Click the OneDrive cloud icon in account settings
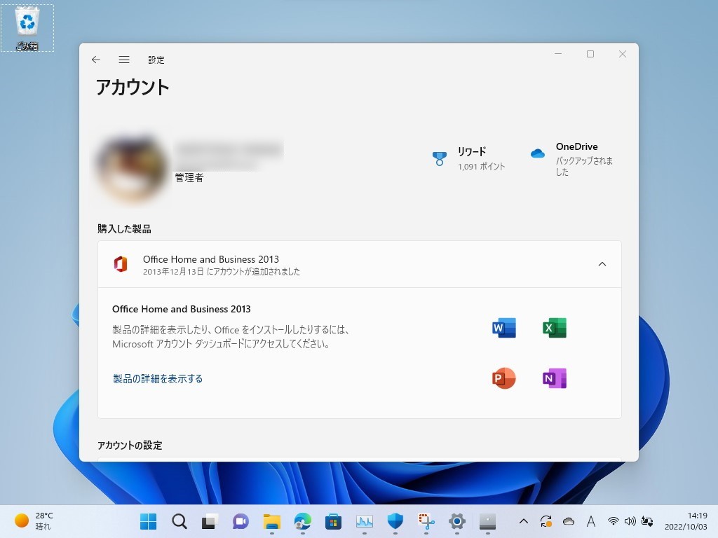The height and width of the screenshot is (538, 718). pyautogui.click(x=537, y=153)
